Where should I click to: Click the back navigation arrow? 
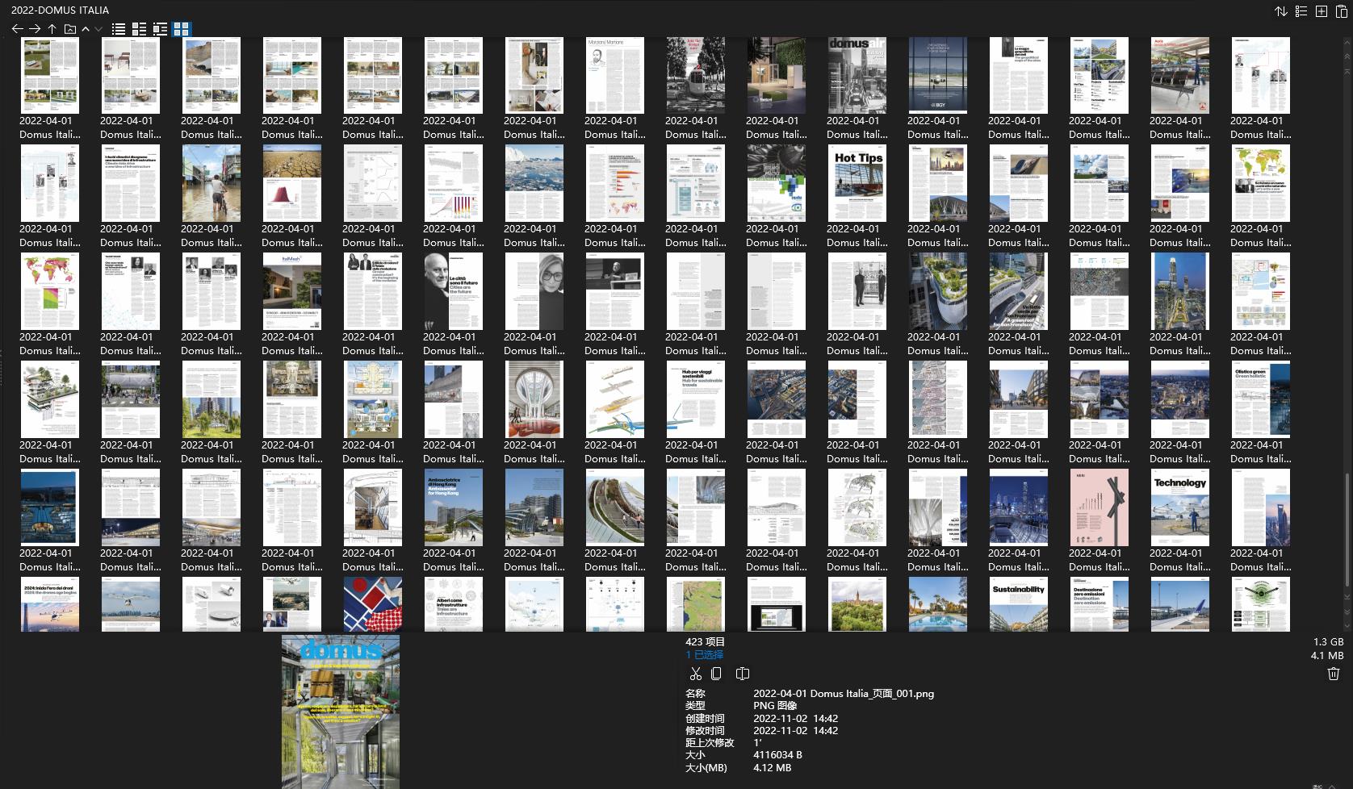[x=17, y=28]
